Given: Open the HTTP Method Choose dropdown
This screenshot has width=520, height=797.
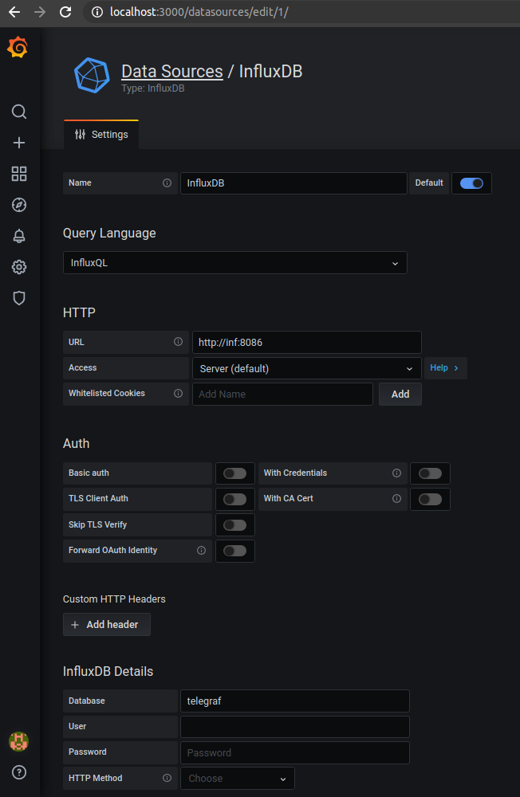Looking at the screenshot, I should [238, 778].
